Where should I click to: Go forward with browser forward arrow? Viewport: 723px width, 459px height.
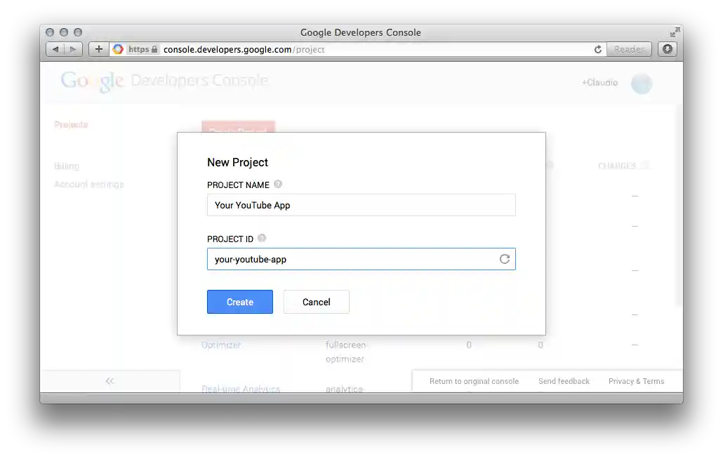[x=73, y=49]
